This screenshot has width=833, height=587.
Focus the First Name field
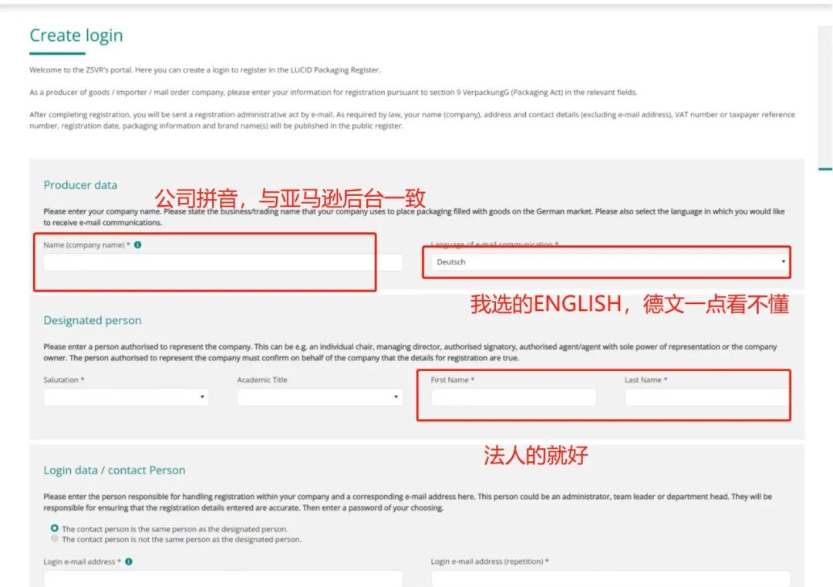(513, 396)
